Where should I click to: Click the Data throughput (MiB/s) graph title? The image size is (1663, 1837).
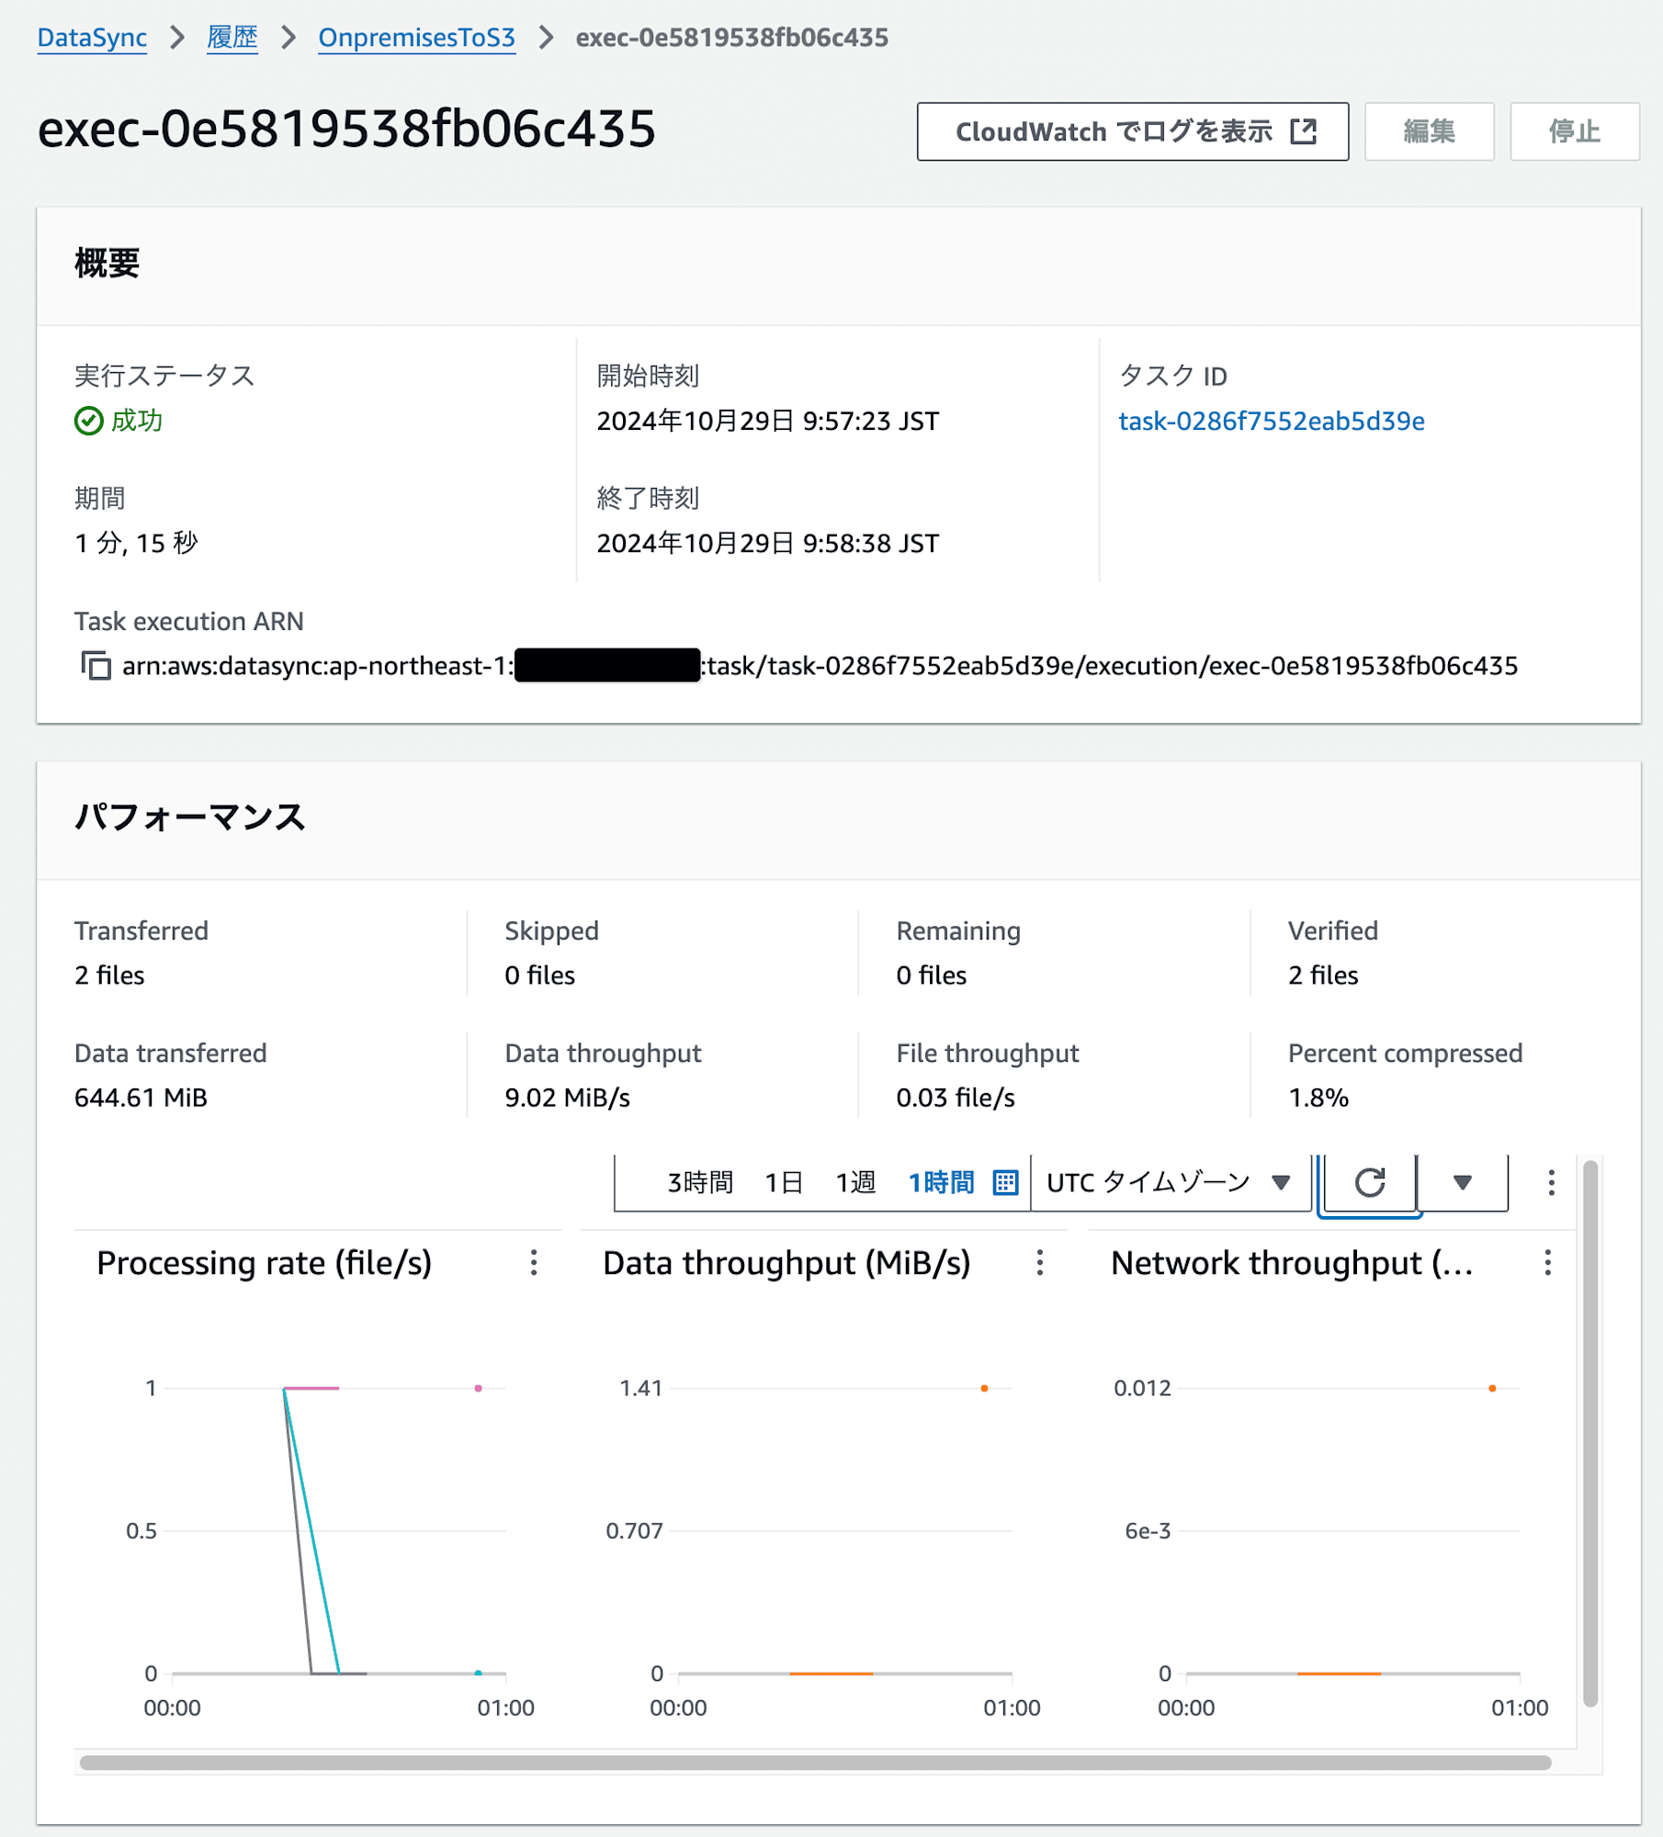pos(786,1263)
